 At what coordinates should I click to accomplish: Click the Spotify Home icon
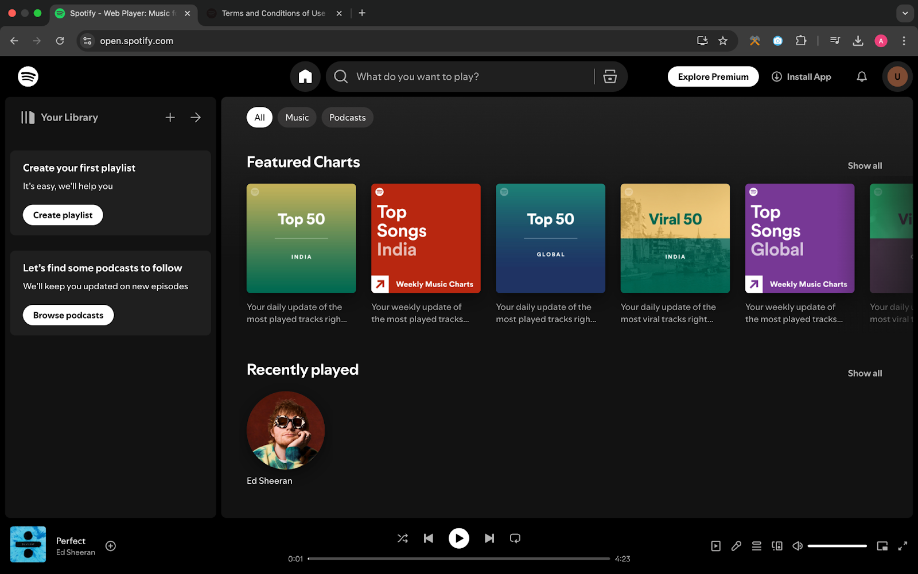(x=305, y=76)
